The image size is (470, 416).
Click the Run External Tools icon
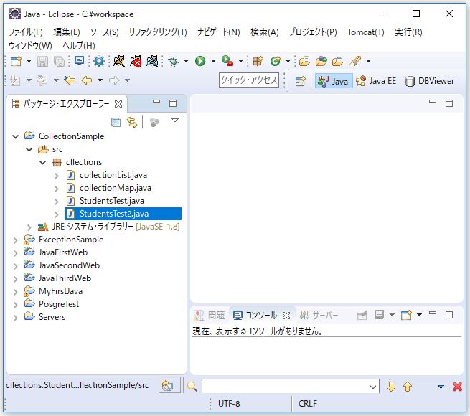(227, 61)
